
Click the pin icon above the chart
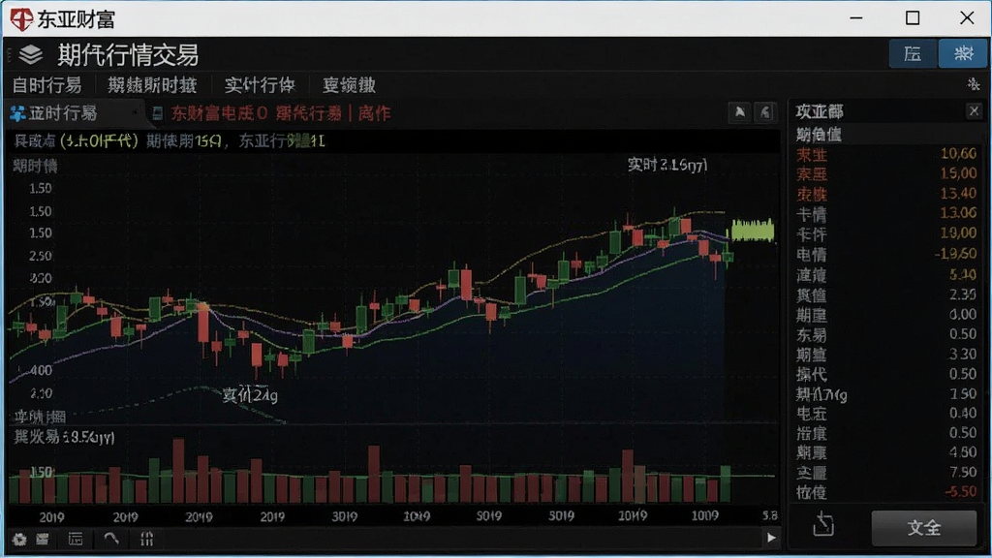point(739,112)
